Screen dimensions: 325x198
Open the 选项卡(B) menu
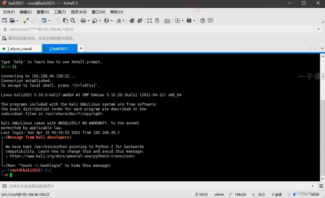tap(79, 12)
